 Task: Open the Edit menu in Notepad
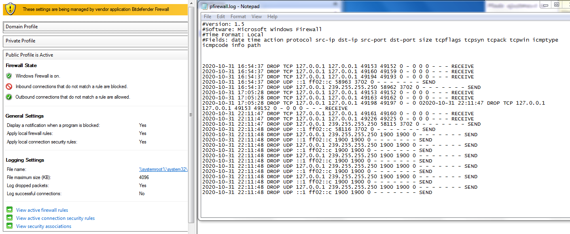[221, 17]
